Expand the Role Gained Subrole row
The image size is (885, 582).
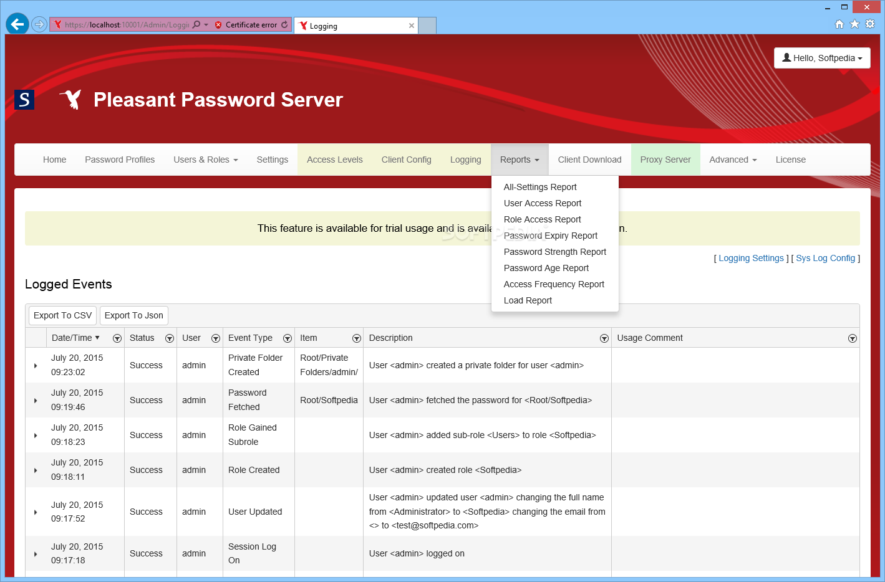36,436
